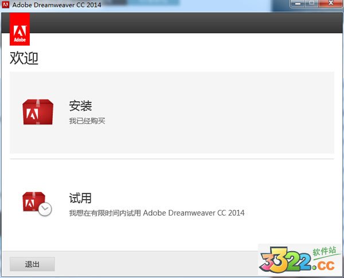
Task: Click the 我已经购买 subtitle text
Action: pyautogui.click(x=87, y=121)
